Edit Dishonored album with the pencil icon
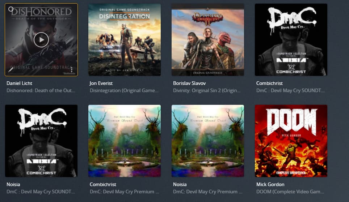 tap(11, 70)
